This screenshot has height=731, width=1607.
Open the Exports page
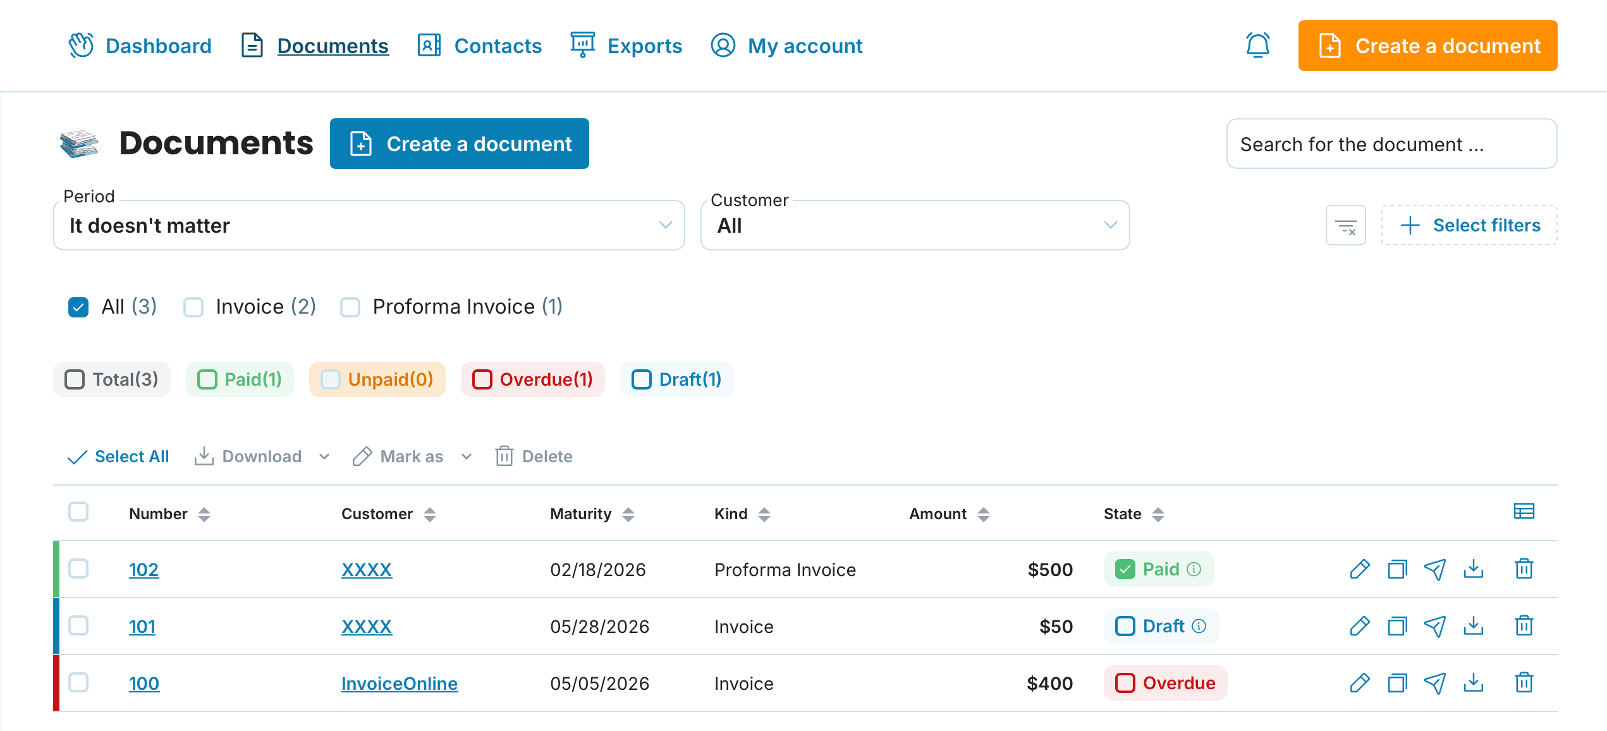[626, 46]
